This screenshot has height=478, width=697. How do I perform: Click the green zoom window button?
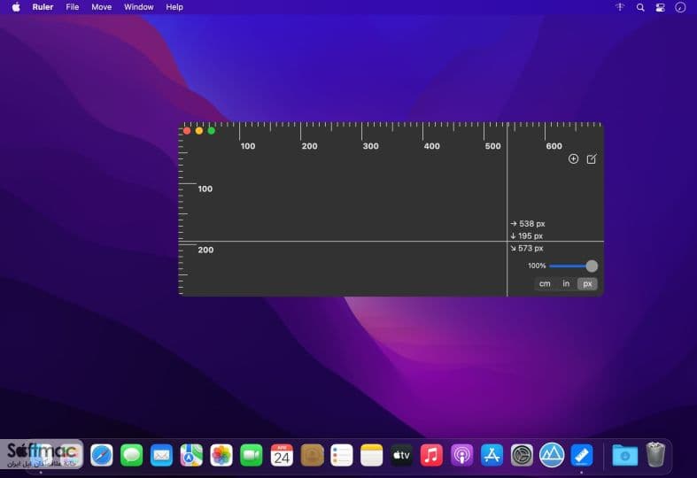tap(212, 131)
